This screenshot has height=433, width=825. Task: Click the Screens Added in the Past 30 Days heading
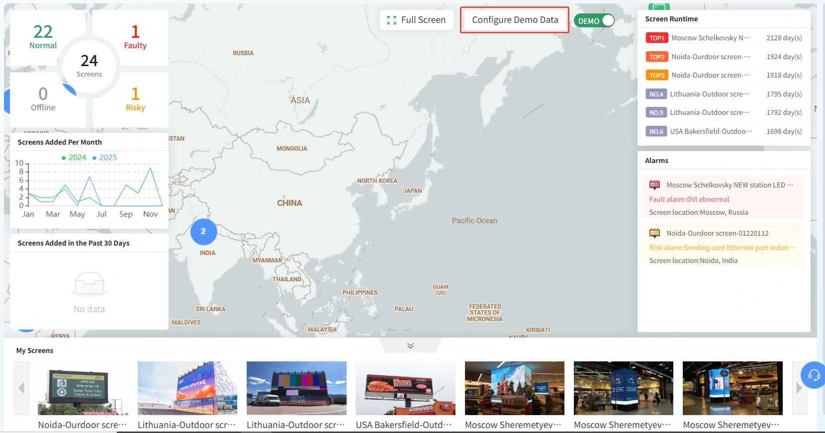click(74, 243)
